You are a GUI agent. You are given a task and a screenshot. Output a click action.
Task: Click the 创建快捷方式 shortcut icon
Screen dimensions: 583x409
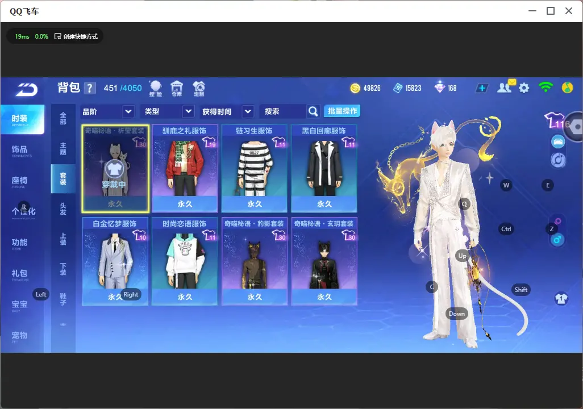[x=57, y=36]
